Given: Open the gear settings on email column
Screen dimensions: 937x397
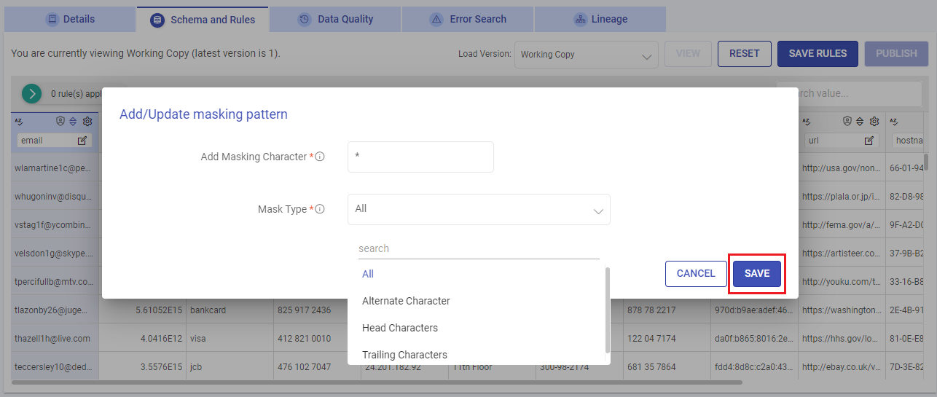Looking at the screenshot, I should point(87,121).
